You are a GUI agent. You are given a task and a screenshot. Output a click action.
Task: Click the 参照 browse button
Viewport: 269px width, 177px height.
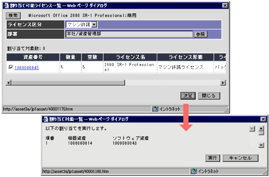point(200,34)
